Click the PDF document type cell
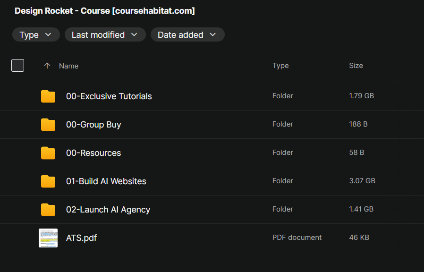424x272 pixels. 297,238
